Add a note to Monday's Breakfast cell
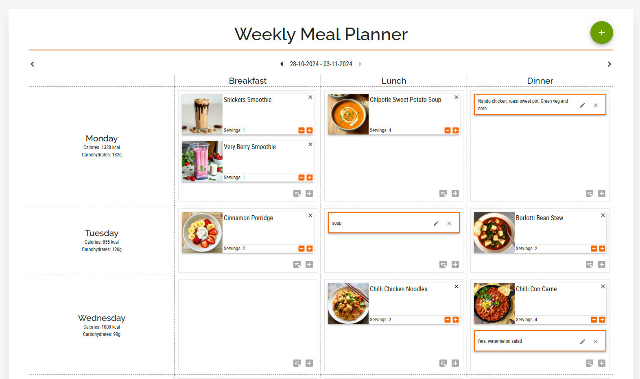Image resolution: width=640 pixels, height=379 pixels. pyautogui.click(x=297, y=194)
